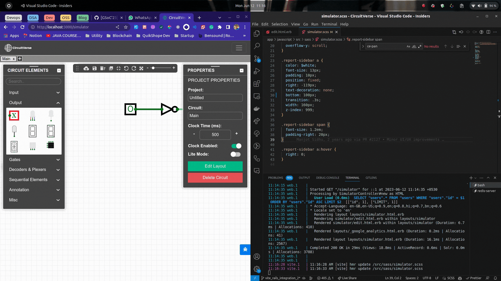This screenshot has height=281, width=501.
Task: Click the Edit Layout button
Action: [215, 166]
